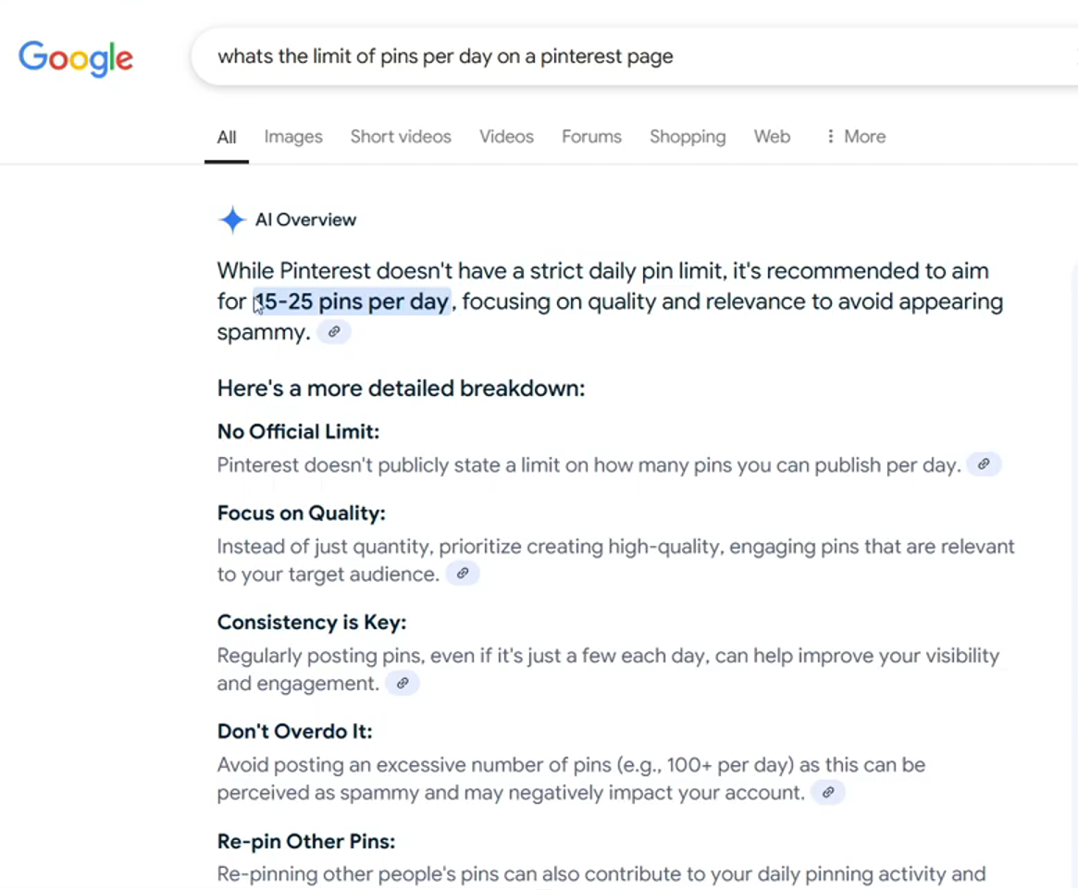Click the three-dot icon beside More
Screen dimensions: 1078x890
(830, 137)
